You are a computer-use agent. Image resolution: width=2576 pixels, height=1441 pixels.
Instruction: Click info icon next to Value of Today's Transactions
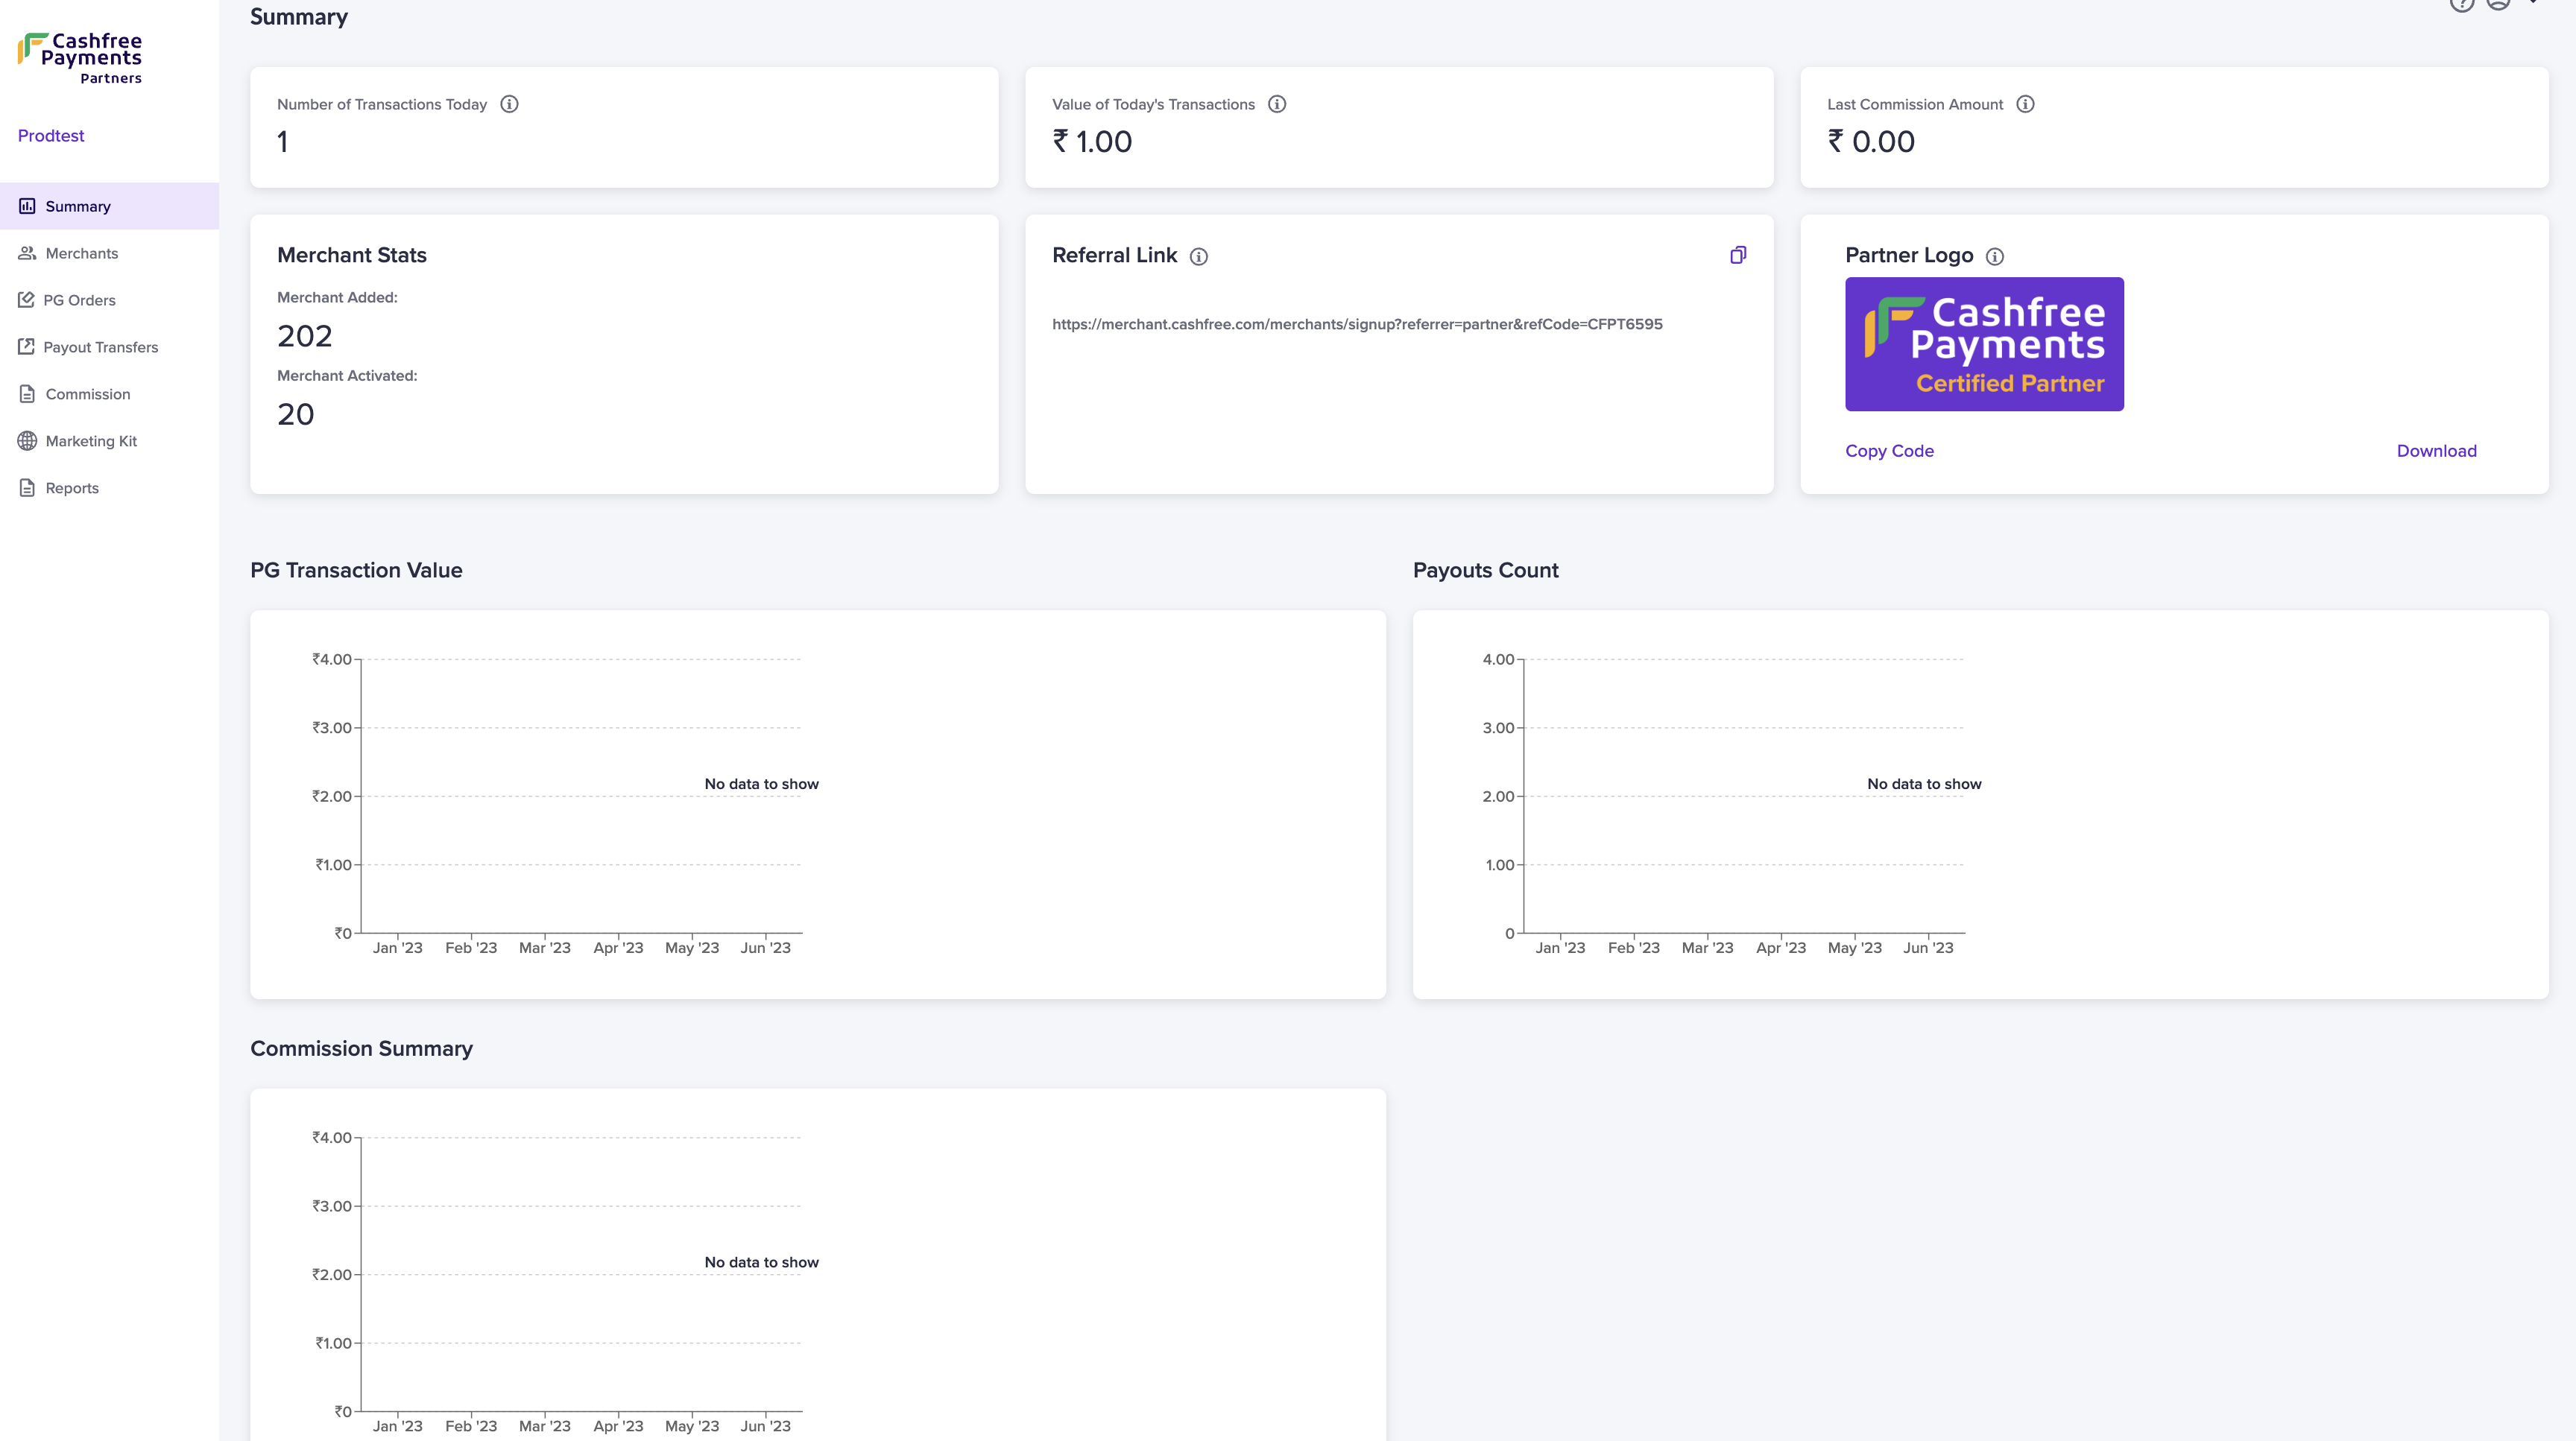click(1277, 104)
